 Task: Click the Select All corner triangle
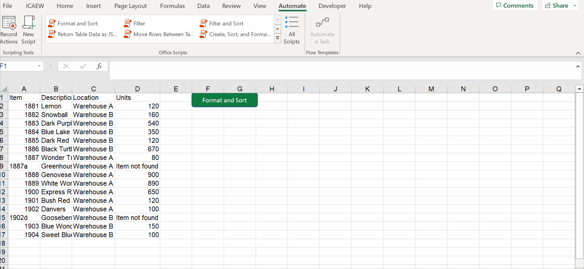tap(4, 89)
